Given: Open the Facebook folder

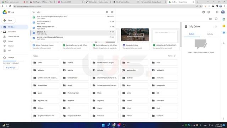Looking at the screenshot, I should click(164, 116).
